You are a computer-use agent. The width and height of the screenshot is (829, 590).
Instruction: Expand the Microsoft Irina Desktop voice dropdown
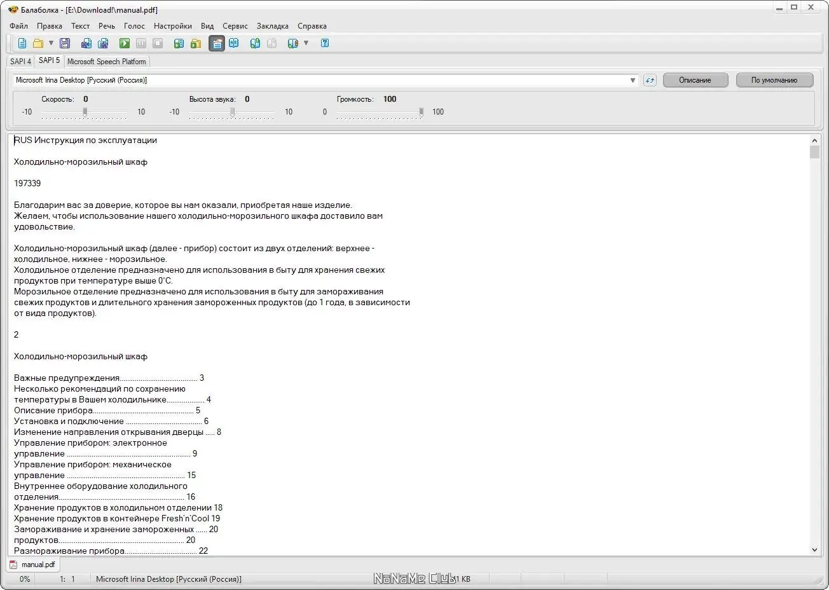[x=633, y=80]
